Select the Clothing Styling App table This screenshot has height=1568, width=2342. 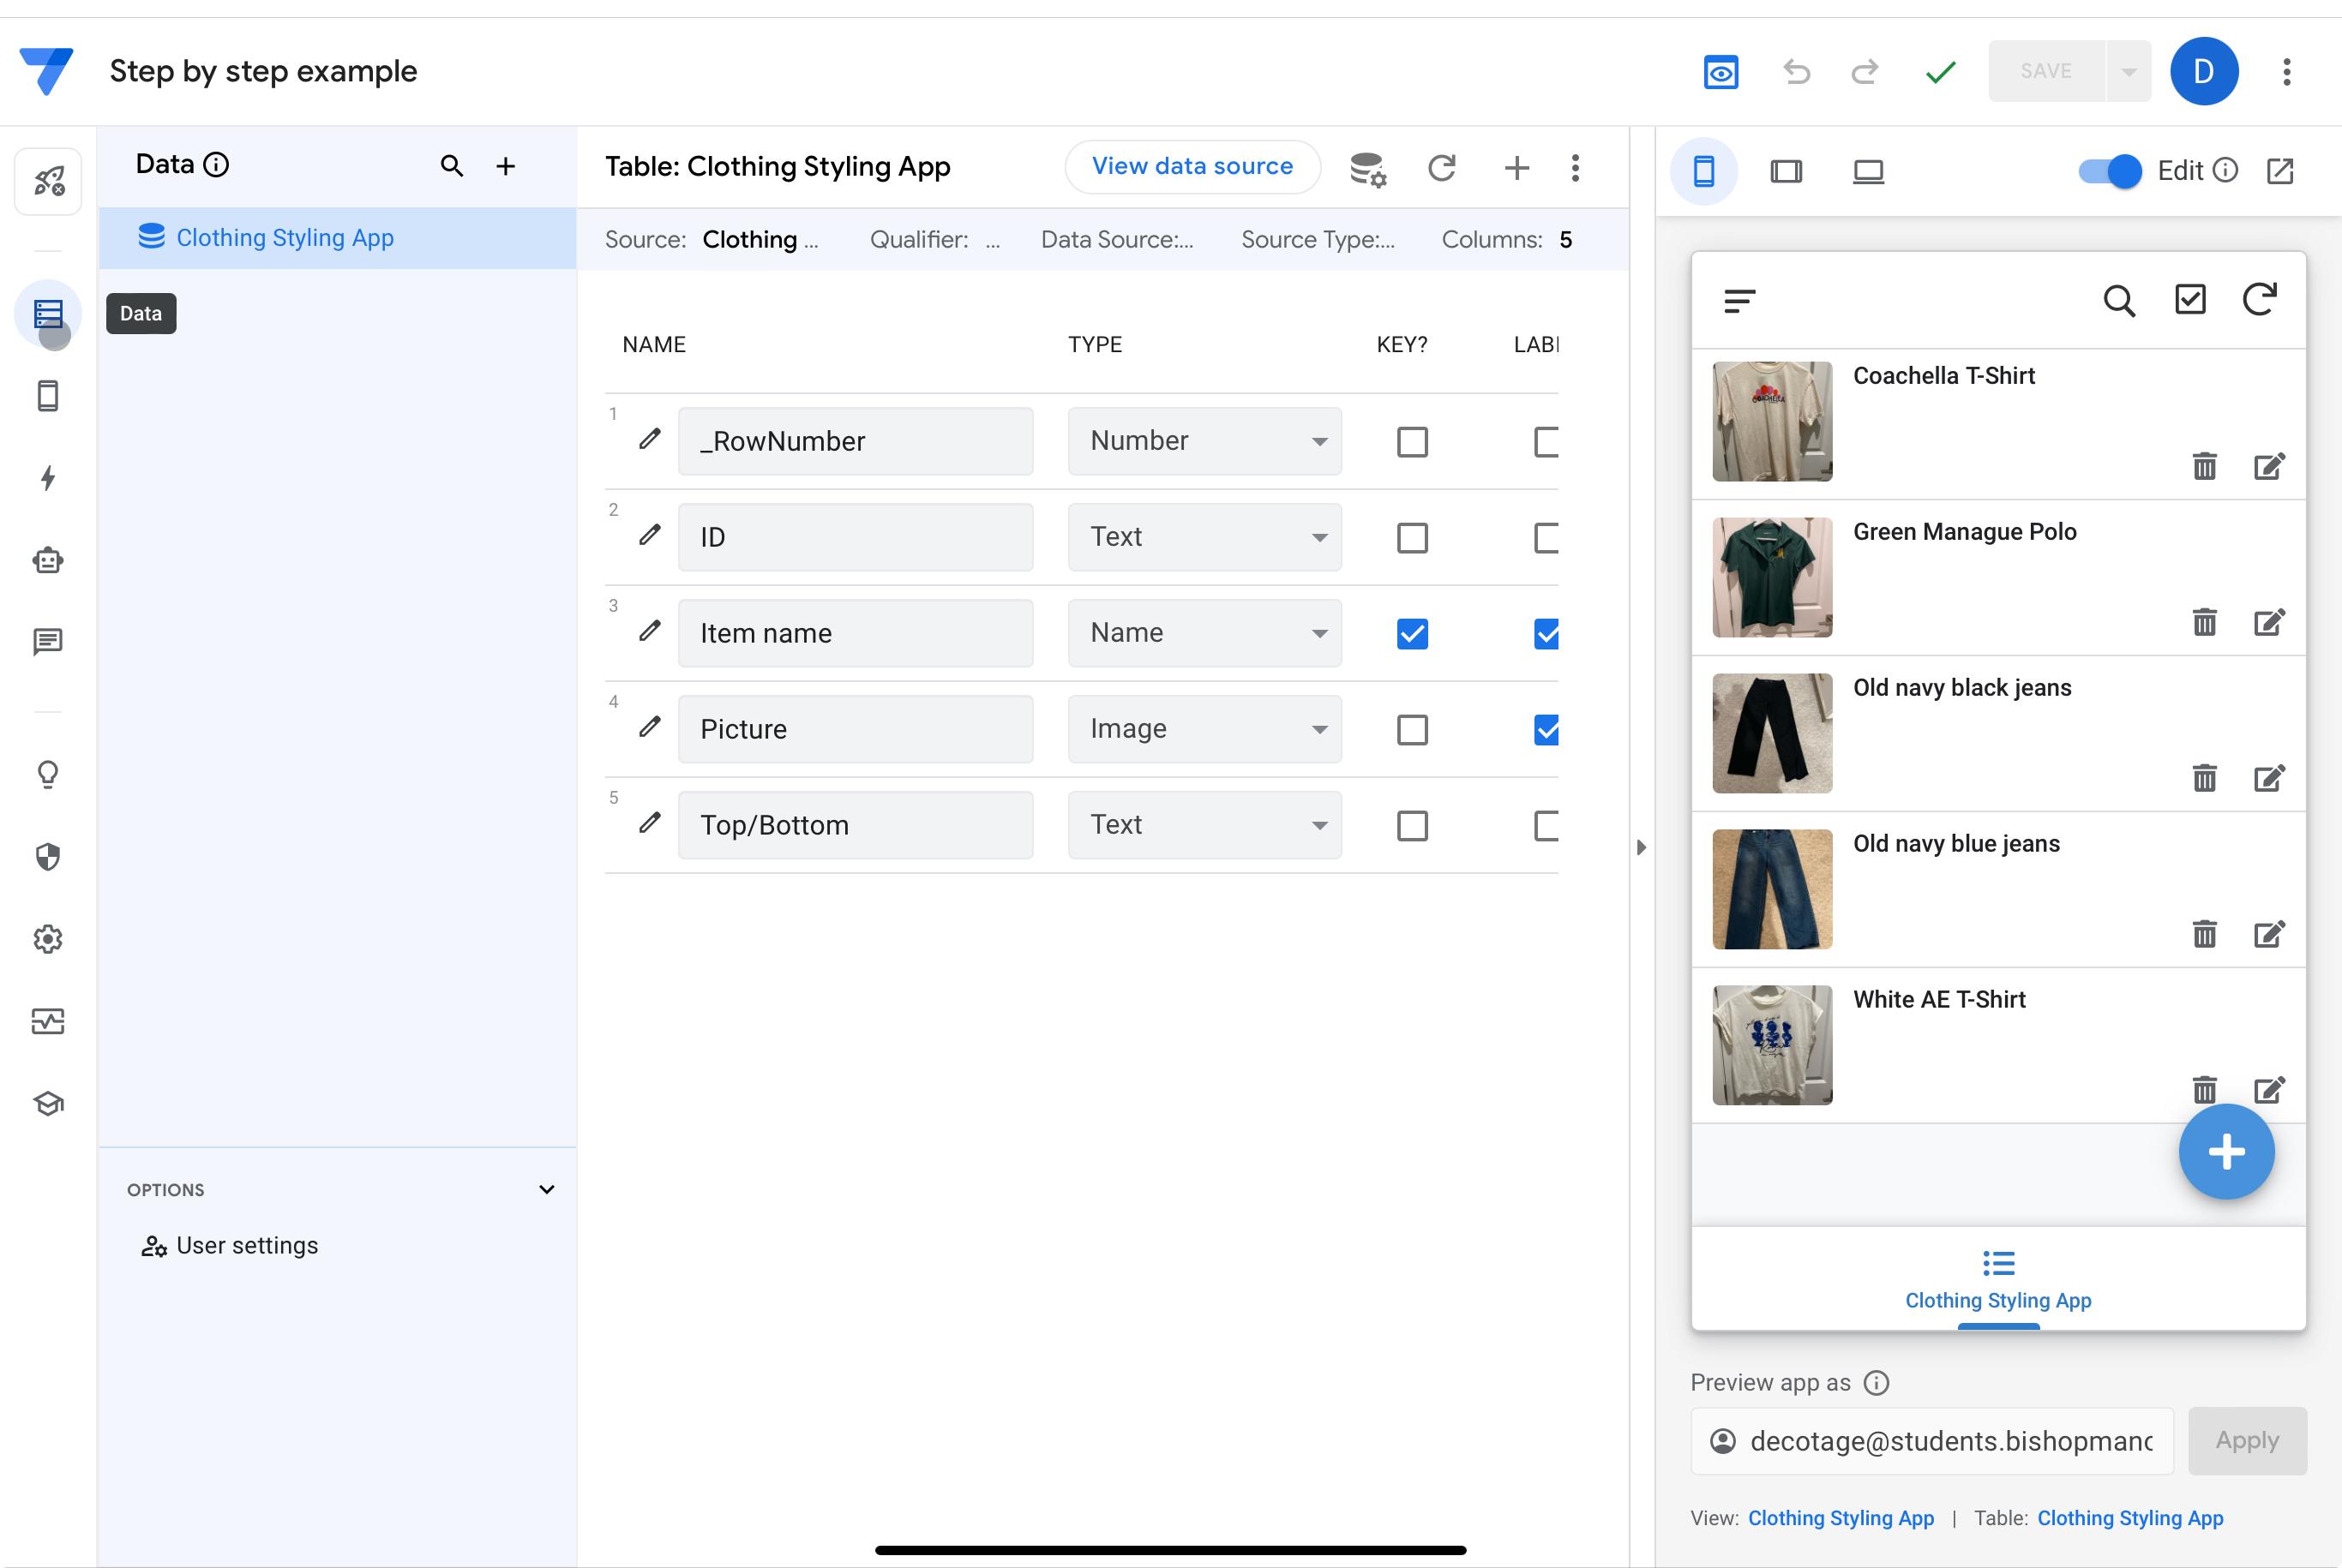(x=338, y=238)
